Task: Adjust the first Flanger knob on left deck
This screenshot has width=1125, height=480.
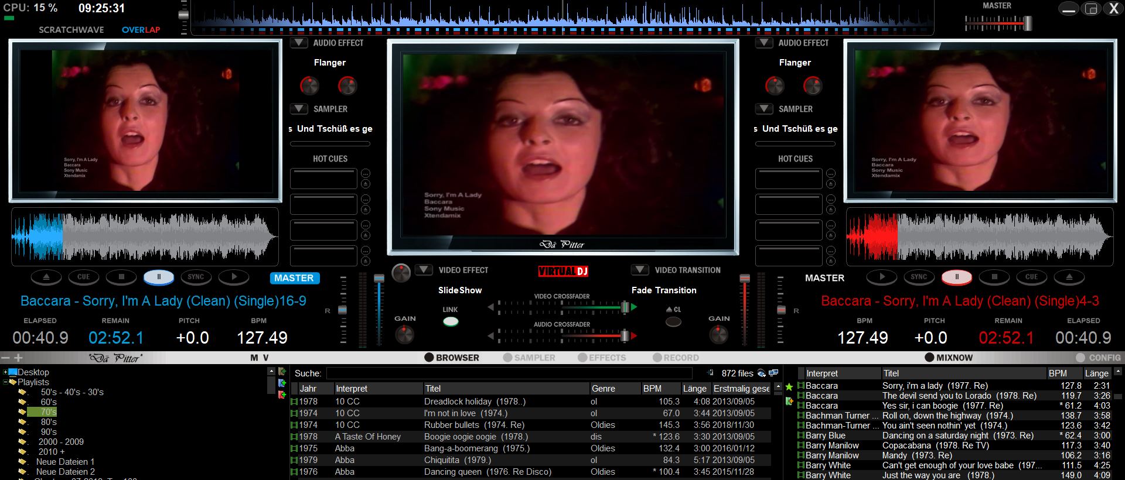Action: pyautogui.click(x=309, y=86)
